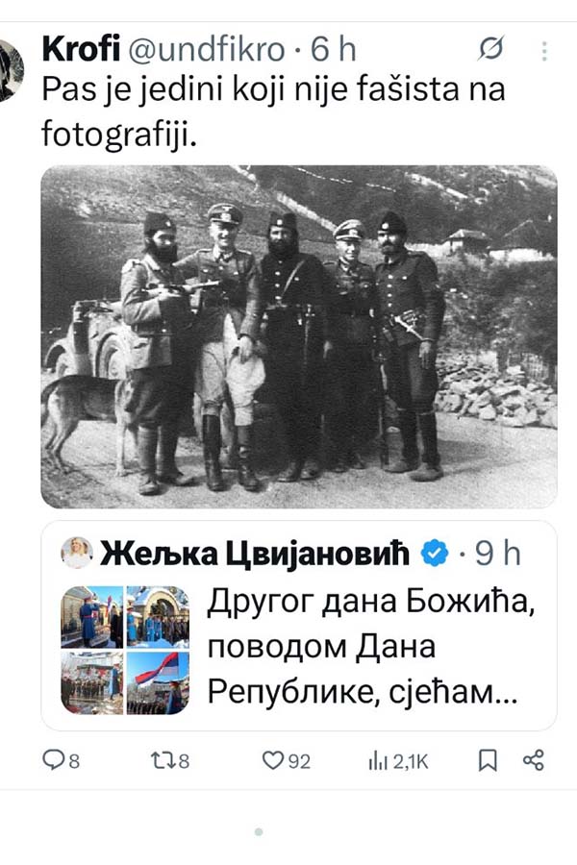Screen dimensions: 577x865
Task: Open the Krofi display name
Action: pos(81,49)
